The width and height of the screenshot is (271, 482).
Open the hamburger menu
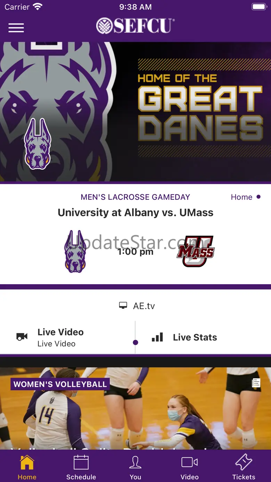pos(16,28)
